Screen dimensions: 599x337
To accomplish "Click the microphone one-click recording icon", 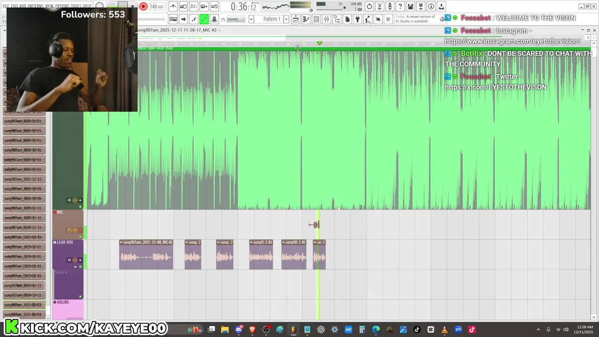I will click(x=390, y=7).
